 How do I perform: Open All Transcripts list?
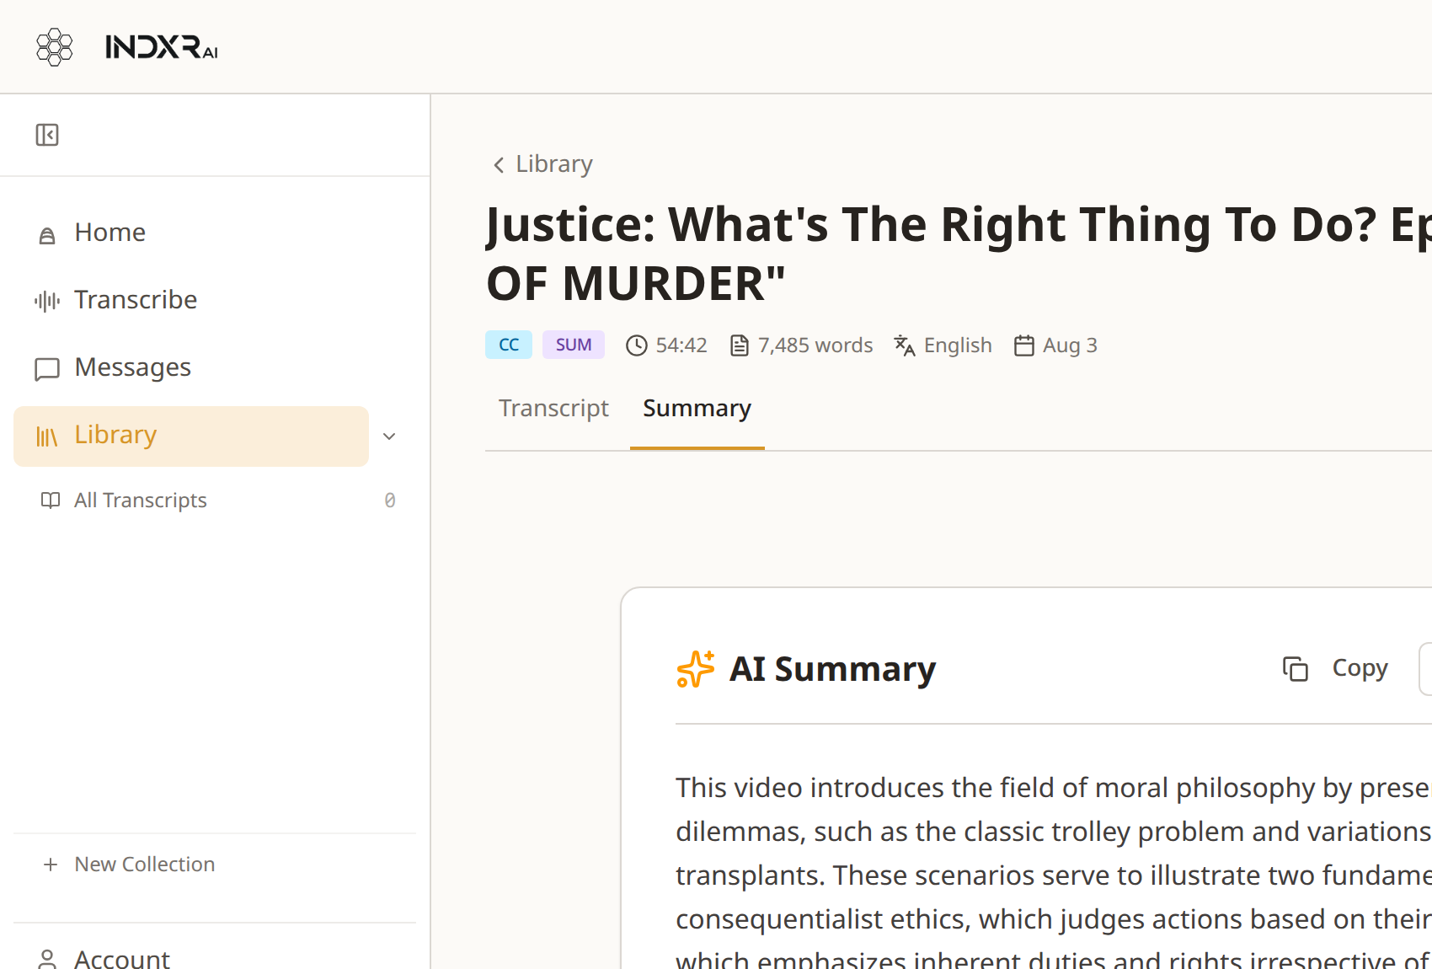(215, 501)
